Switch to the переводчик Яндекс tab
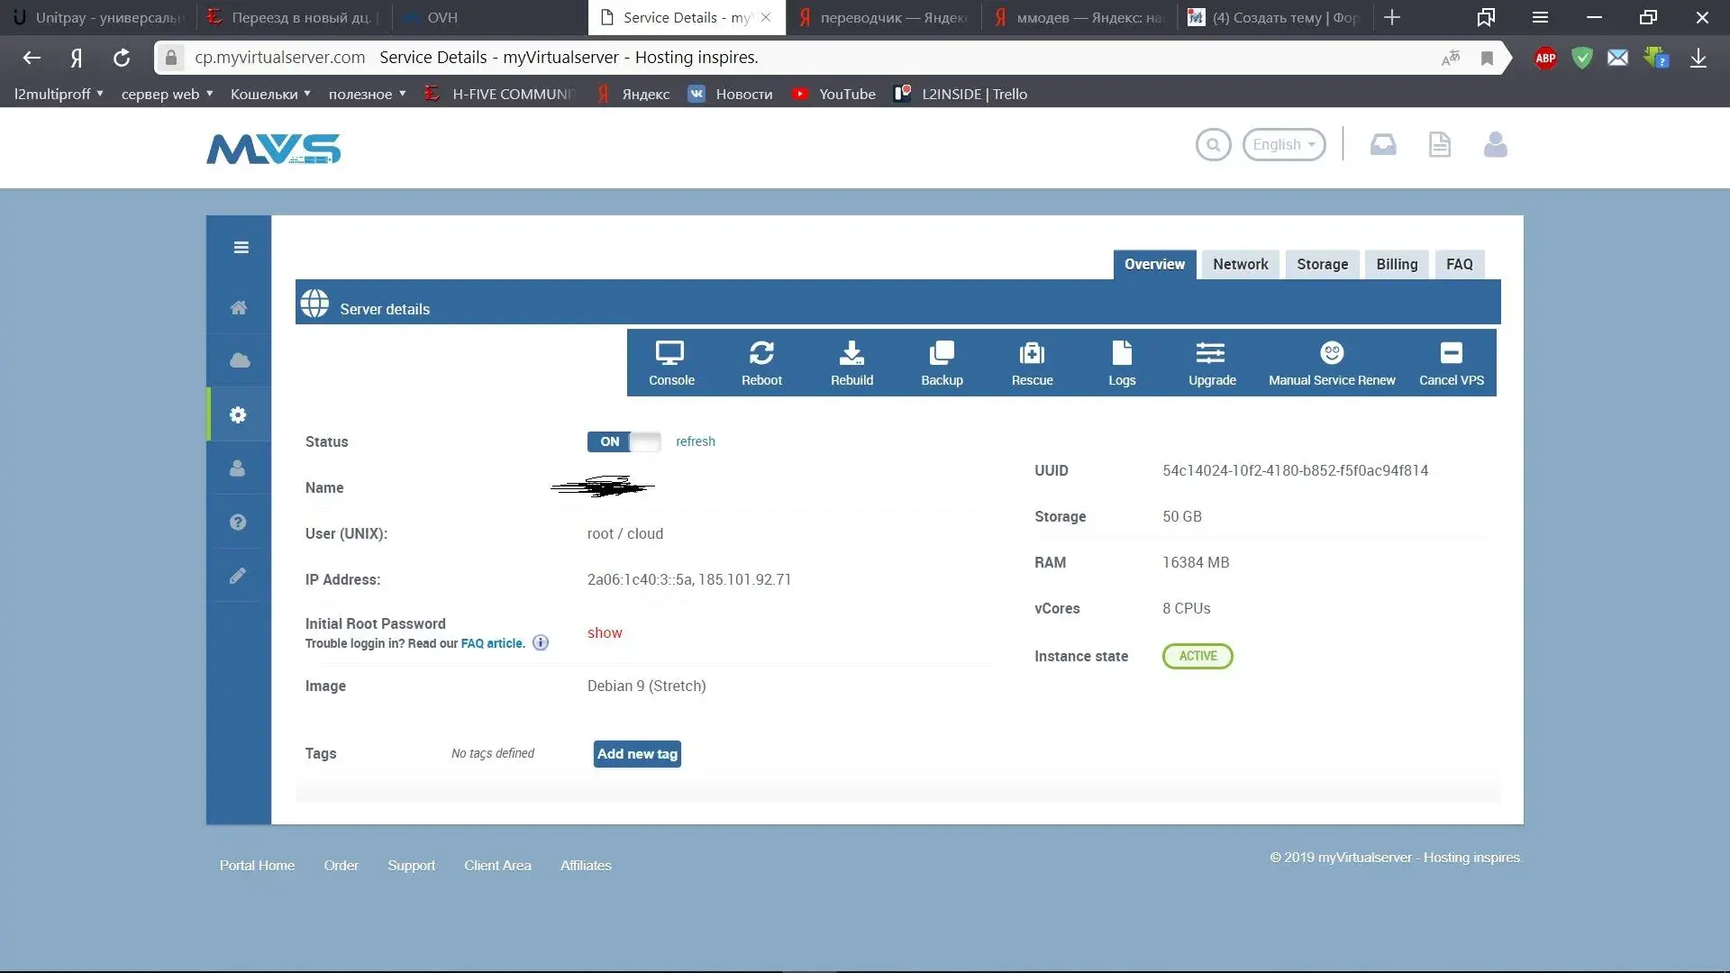Screen dimensions: 1730x973 pos(883,17)
